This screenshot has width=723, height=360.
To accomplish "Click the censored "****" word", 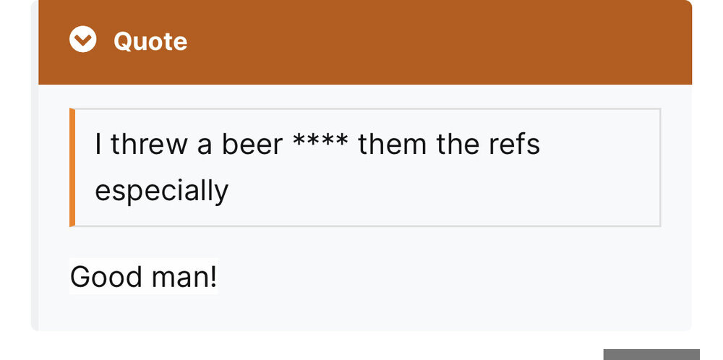I will click(x=320, y=143).
